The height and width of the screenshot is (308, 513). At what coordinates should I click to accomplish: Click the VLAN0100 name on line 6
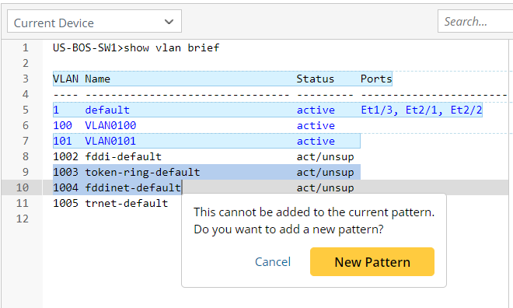pyautogui.click(x=110, y=125)
